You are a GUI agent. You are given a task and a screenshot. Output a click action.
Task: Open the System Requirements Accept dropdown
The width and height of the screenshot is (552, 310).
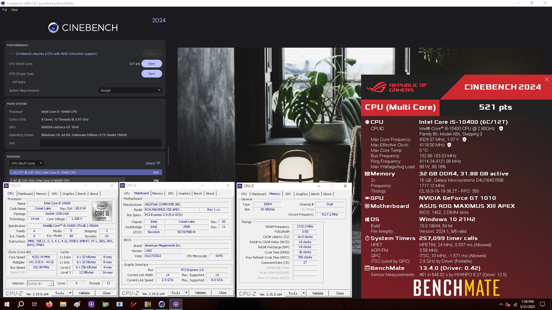coord(130,90)
